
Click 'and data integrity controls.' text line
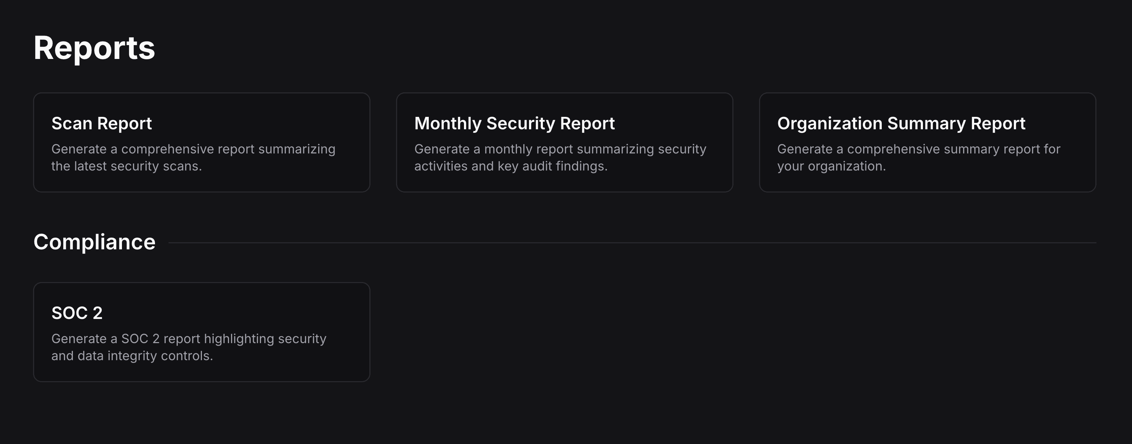pos(132,356)
